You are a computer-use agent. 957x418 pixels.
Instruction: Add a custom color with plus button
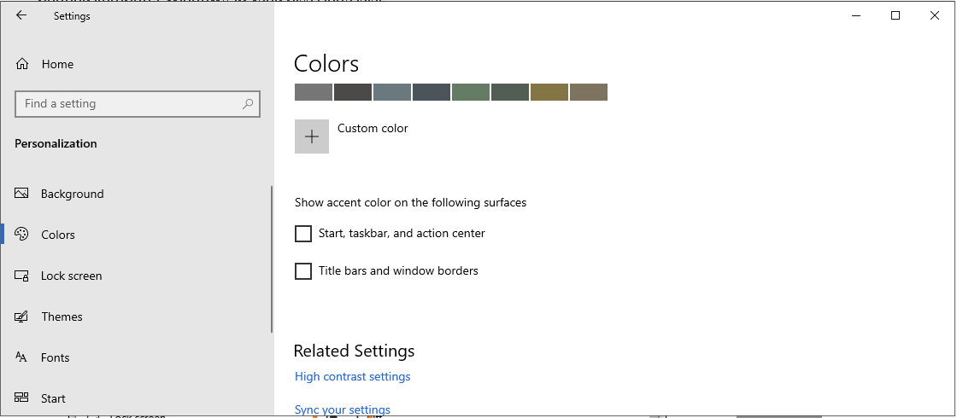tap(312, 136)
